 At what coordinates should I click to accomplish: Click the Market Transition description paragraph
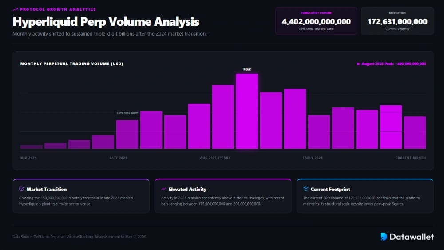click(x=76, y=201)
